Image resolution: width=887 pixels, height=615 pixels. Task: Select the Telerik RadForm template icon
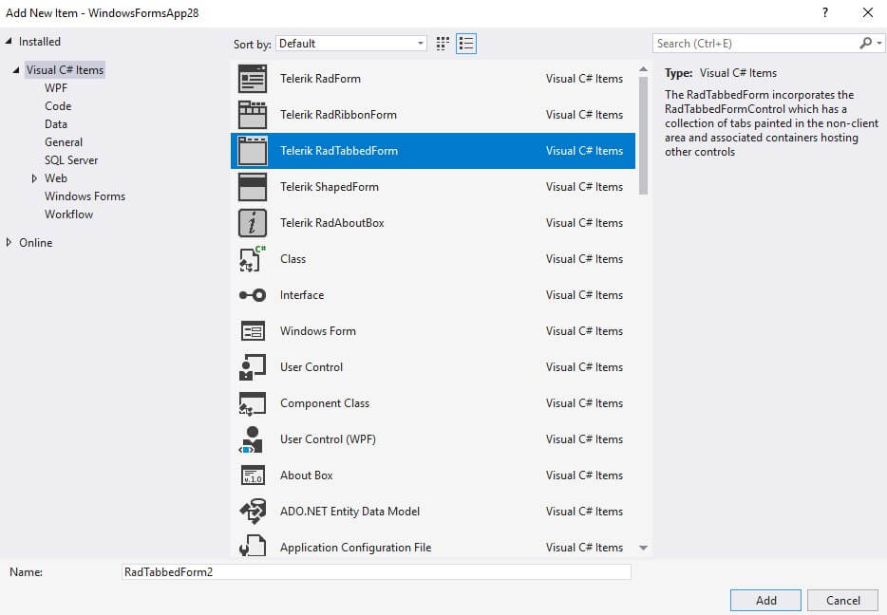point(252,79)
